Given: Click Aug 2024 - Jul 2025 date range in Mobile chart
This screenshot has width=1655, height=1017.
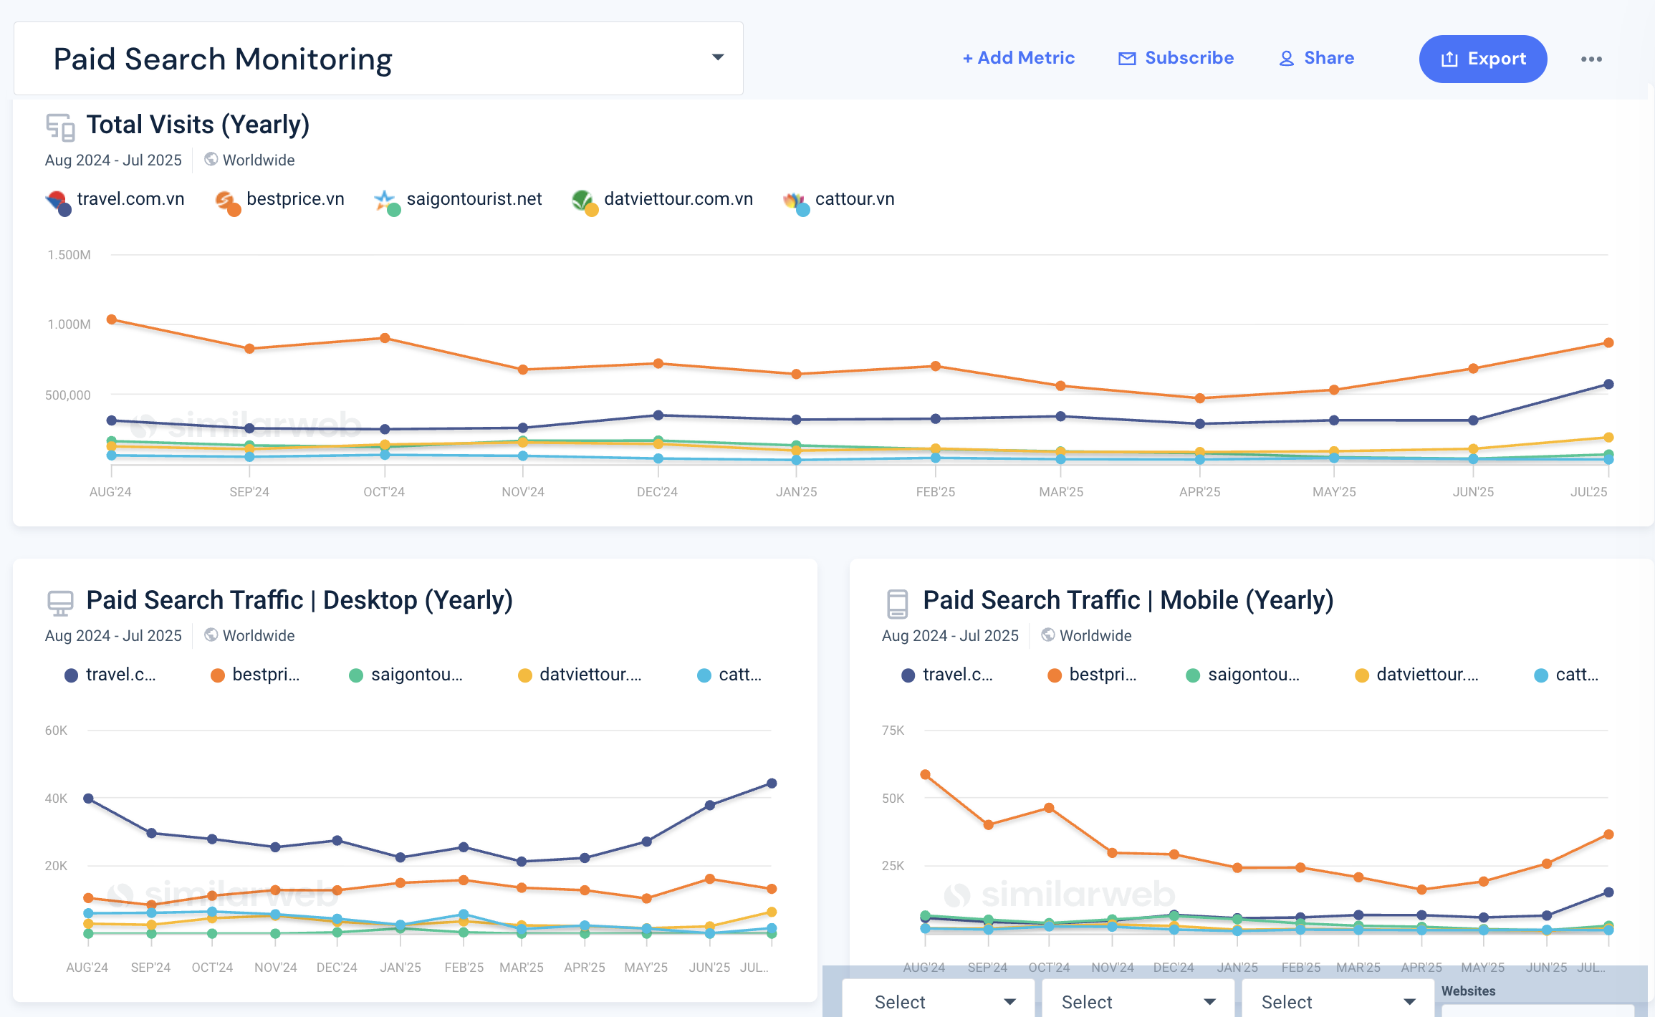Looking at the screenshot, I should click(x=950, y=635).
